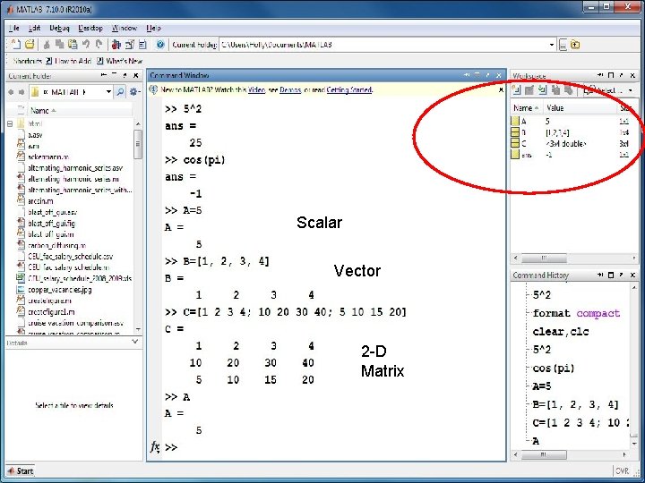Click back arrow in Current Folder panel

[11, 92]
